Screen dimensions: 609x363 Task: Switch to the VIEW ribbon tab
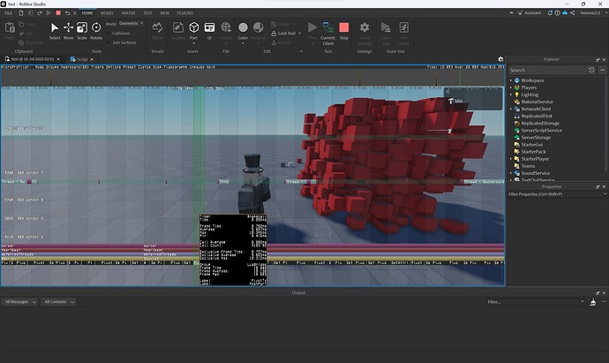pyautogui.click(x=165, y=13)
